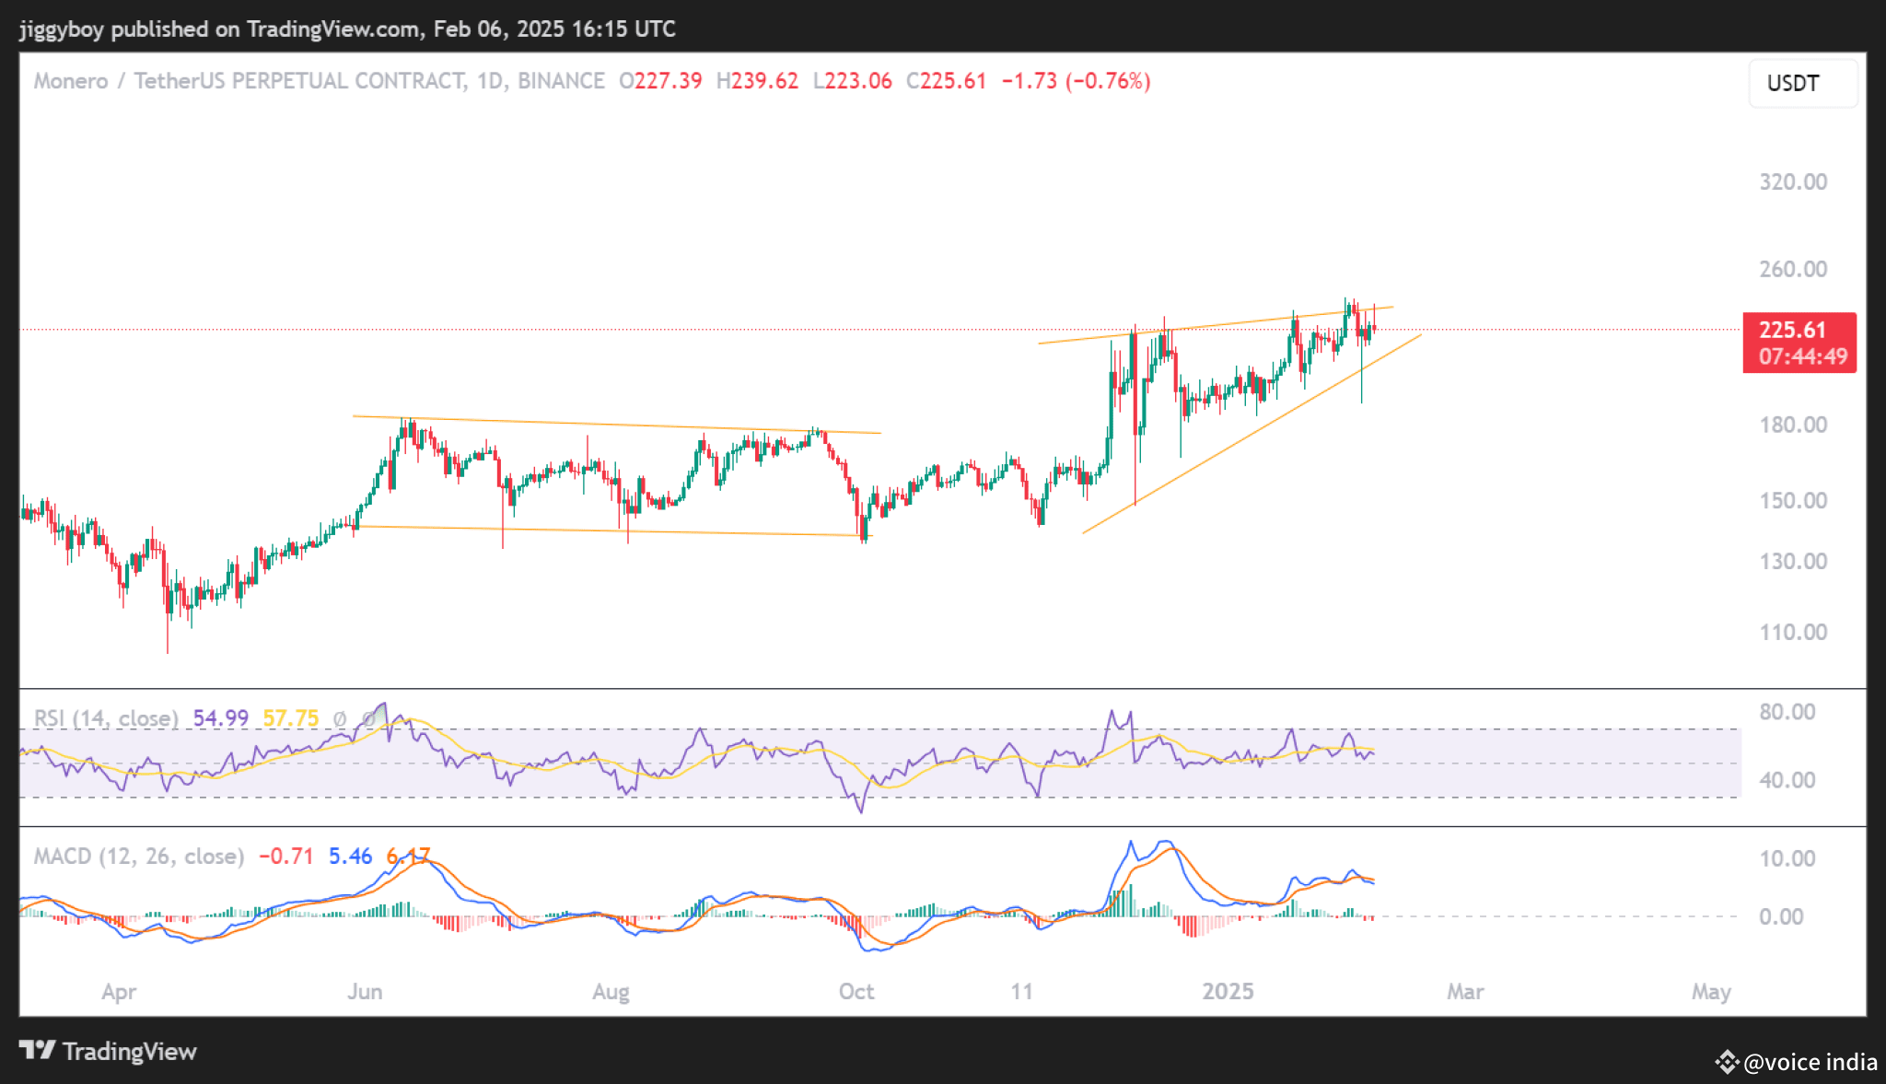Open the USDT currency selector

[1801, 84]
